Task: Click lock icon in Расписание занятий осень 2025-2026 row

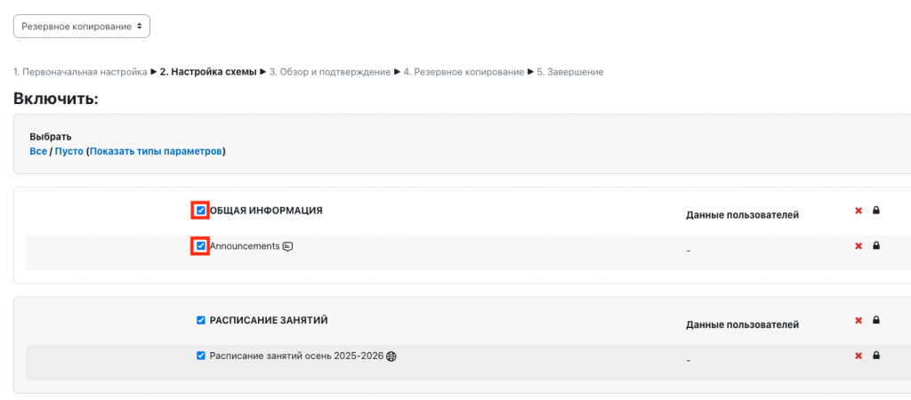Action: (x=876, y=356)
